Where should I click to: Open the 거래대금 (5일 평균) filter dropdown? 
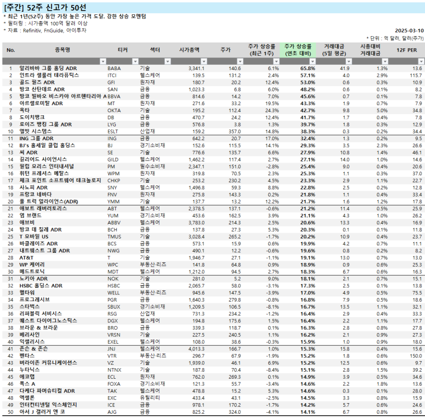349,61
